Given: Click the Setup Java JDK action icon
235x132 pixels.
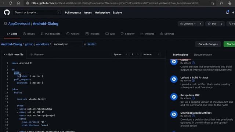Looking at the screenshot, I should coord(174,97).
